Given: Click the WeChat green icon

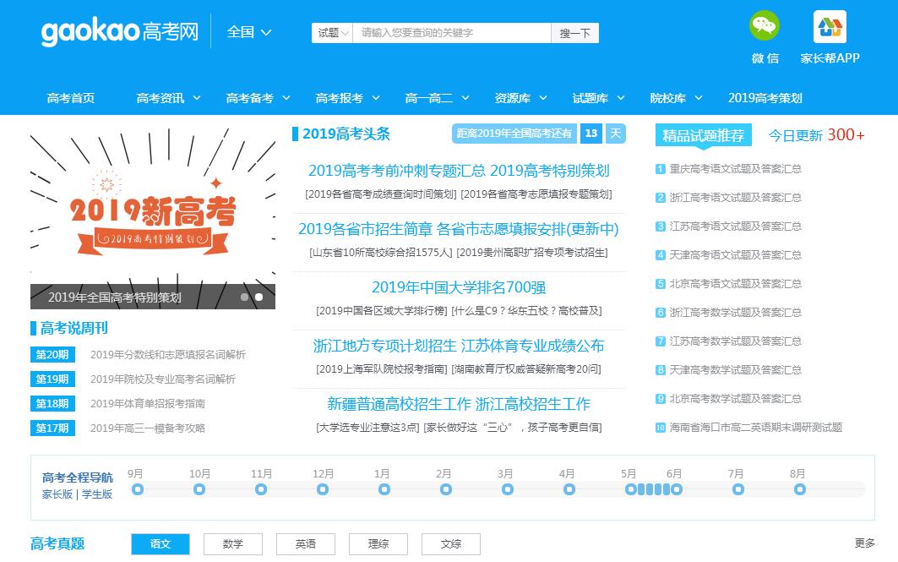Looking at the screenshot, I should pos(764,26).
